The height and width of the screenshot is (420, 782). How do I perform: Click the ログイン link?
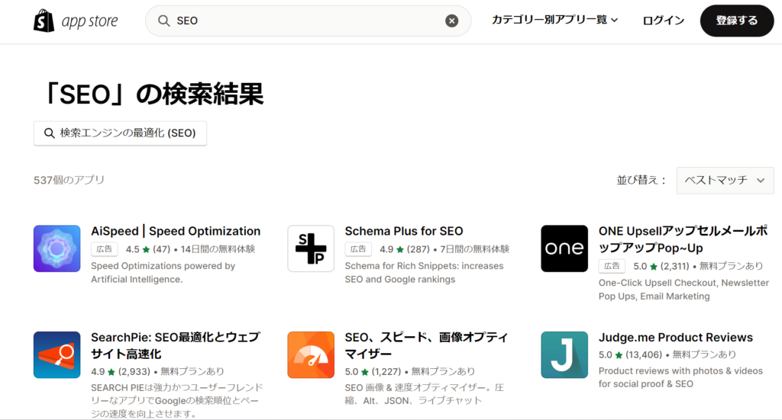click(x=664, y=21)
